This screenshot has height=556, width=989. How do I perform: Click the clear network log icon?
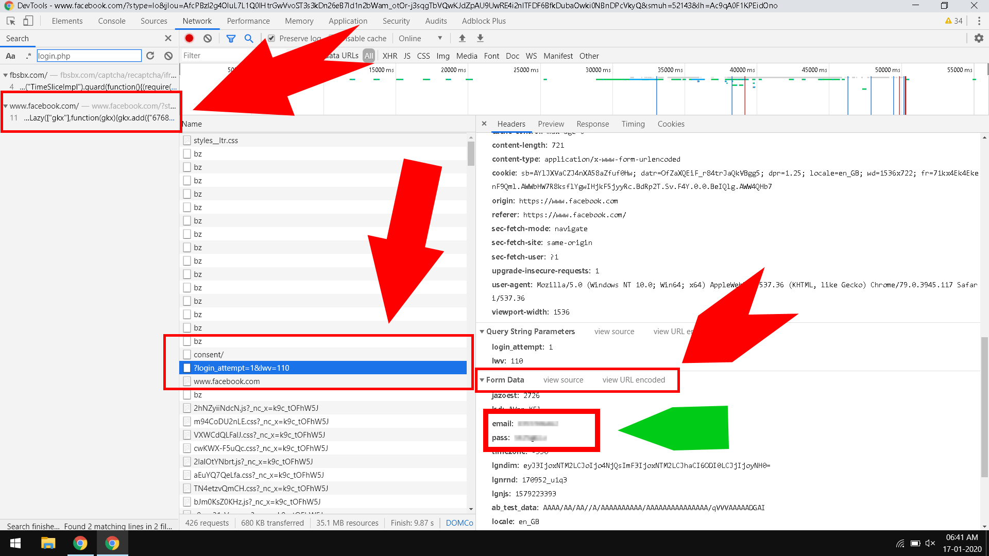tap(208, 38)
